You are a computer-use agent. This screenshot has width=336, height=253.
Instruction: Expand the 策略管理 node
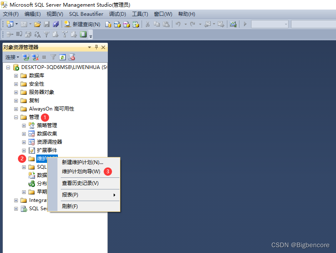tap(24, 125)
